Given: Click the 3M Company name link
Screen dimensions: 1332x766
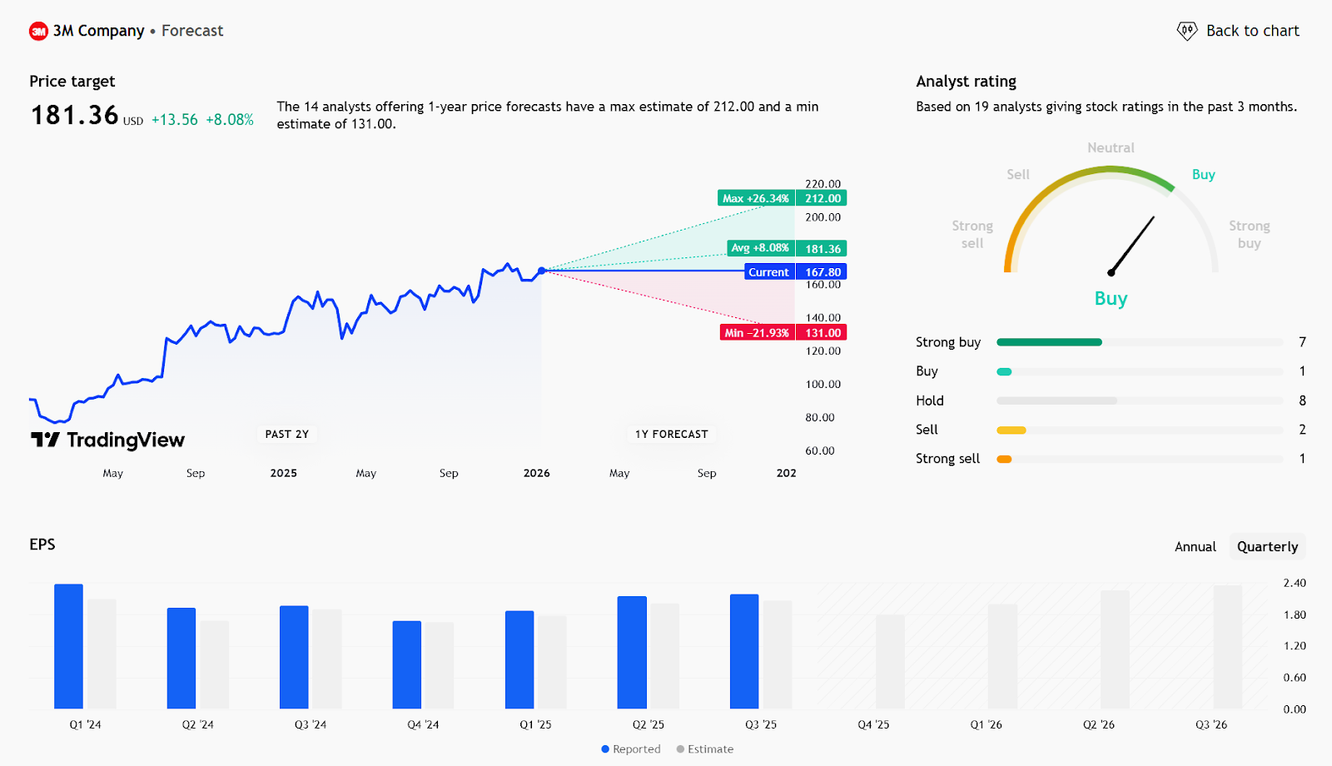Looking at the screenshot, I should point(98,31).
